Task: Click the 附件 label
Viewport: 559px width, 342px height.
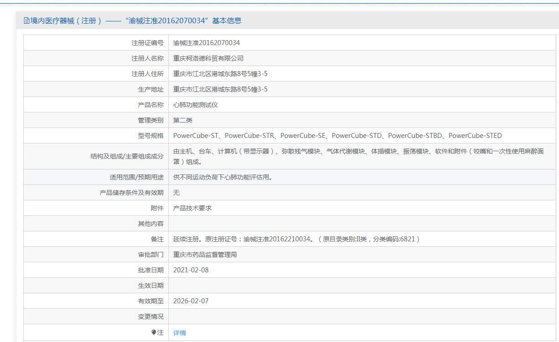Action: pos(157,208)
